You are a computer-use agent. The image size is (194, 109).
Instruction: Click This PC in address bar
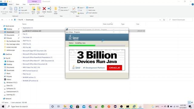[21, 20]
